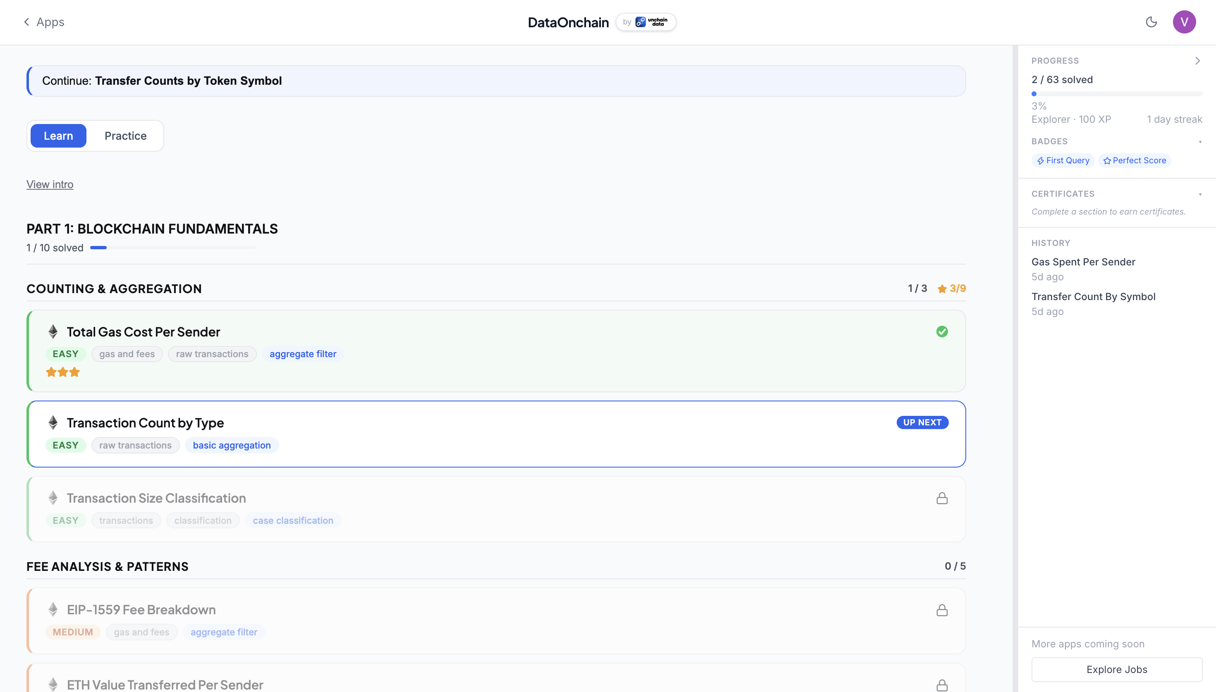
Task: Click the Counting & Aggregation heading
Action: pyautogui.click(x=114, y=289)
